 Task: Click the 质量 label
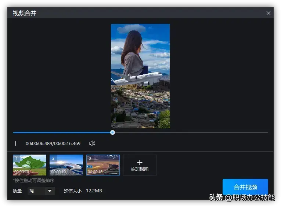pos(17,191)
